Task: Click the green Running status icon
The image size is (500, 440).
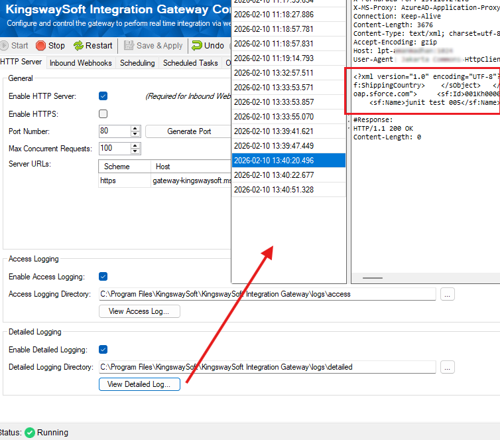Action: tap(30, 432)
